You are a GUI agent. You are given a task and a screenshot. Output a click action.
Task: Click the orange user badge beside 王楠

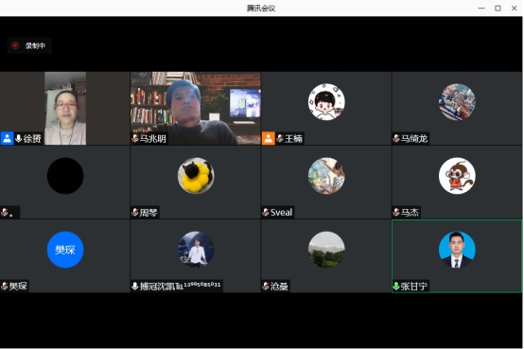tap(268, 138)
